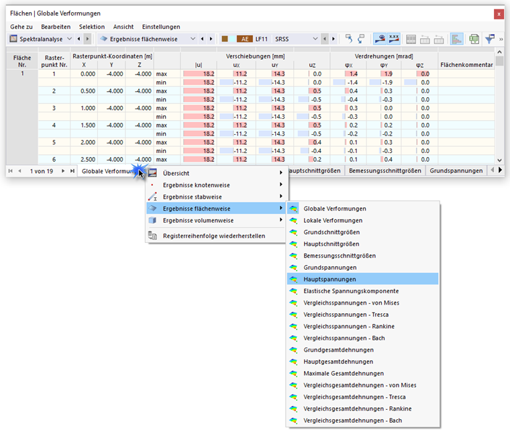Choose Ergebnisse flächenweise menu entry
Screen dimensions: 510x430
216,209
